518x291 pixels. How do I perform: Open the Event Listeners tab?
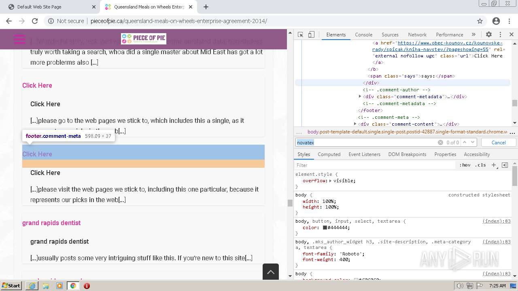[364, 154]
